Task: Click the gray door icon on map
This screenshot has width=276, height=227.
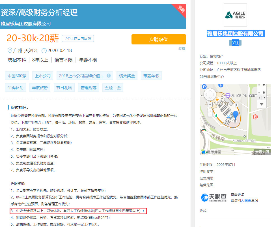Action: click(236, 105)
